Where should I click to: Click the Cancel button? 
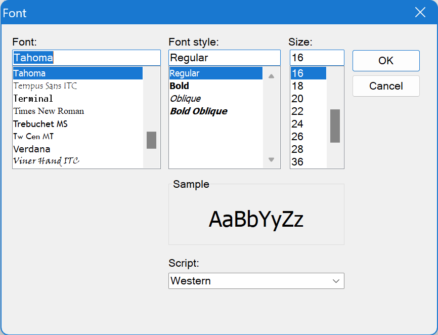click(x=386, y=86)
